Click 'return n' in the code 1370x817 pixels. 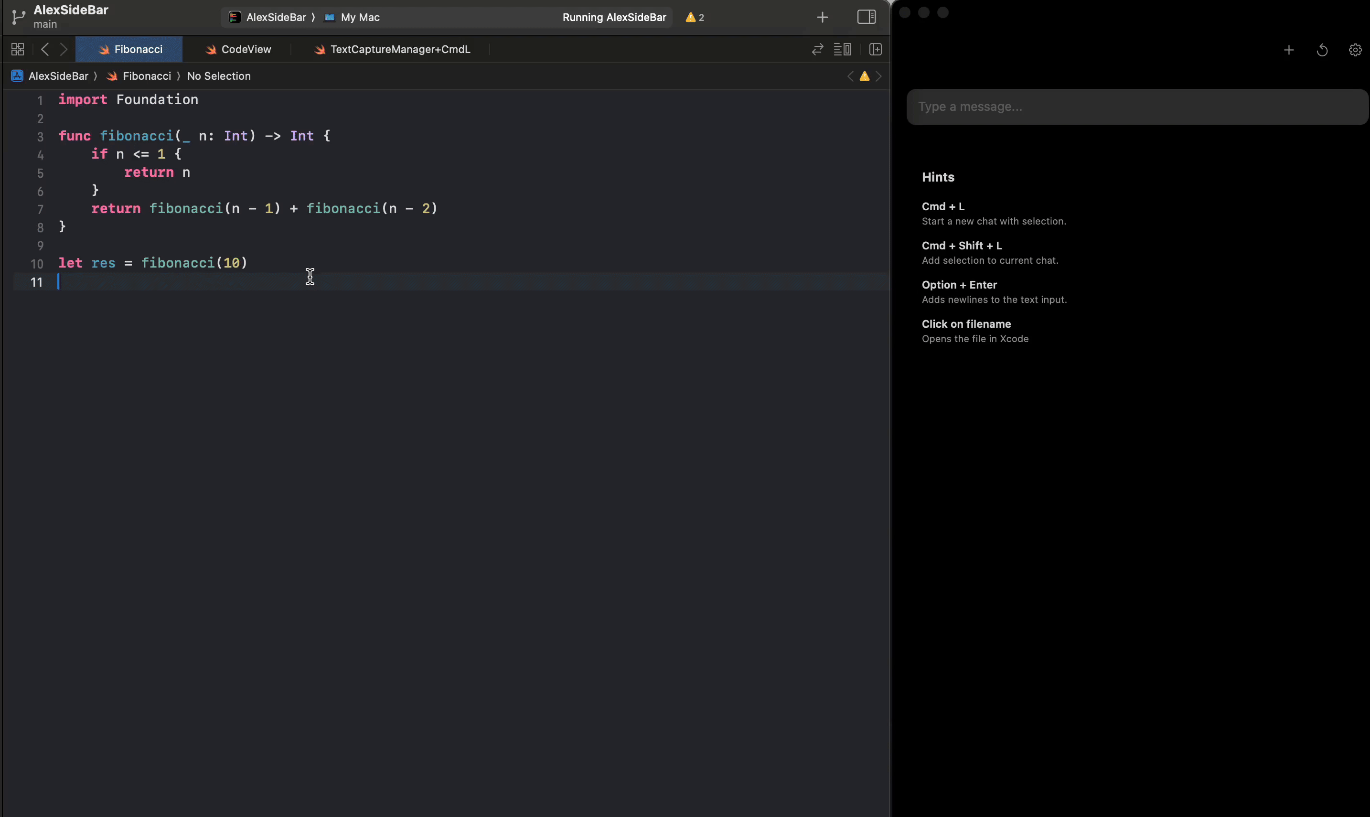click(x=157, y=172)
